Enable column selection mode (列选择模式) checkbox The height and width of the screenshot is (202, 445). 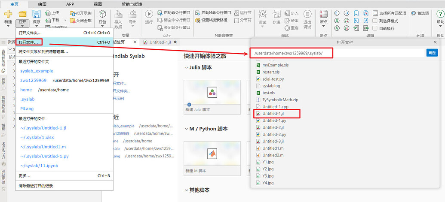point(374,21)
